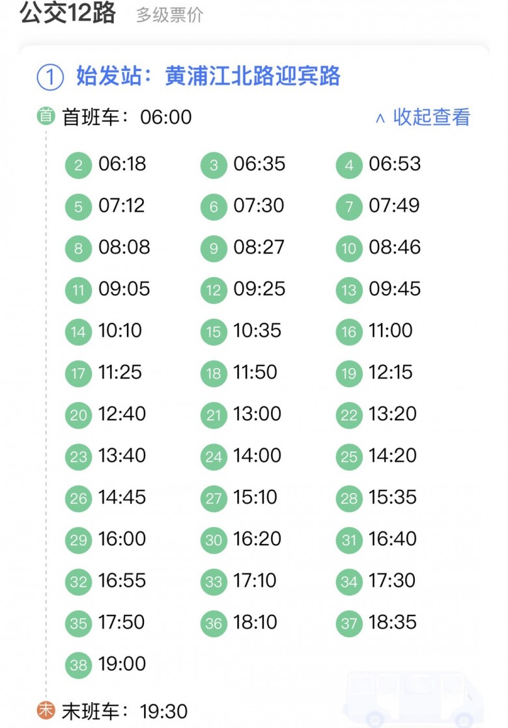Click the green 首 first-bus icon
Screen dimensions: 508x728
point(46,116)
